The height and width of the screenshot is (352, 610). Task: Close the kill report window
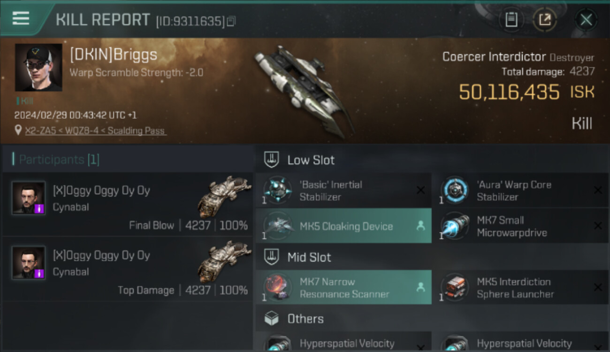coord(586,20)
